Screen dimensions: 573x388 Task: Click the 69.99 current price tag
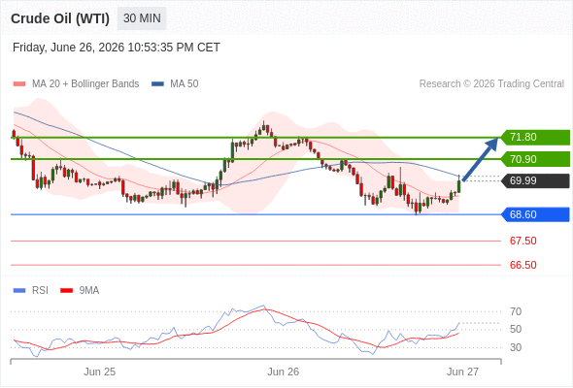535,180
